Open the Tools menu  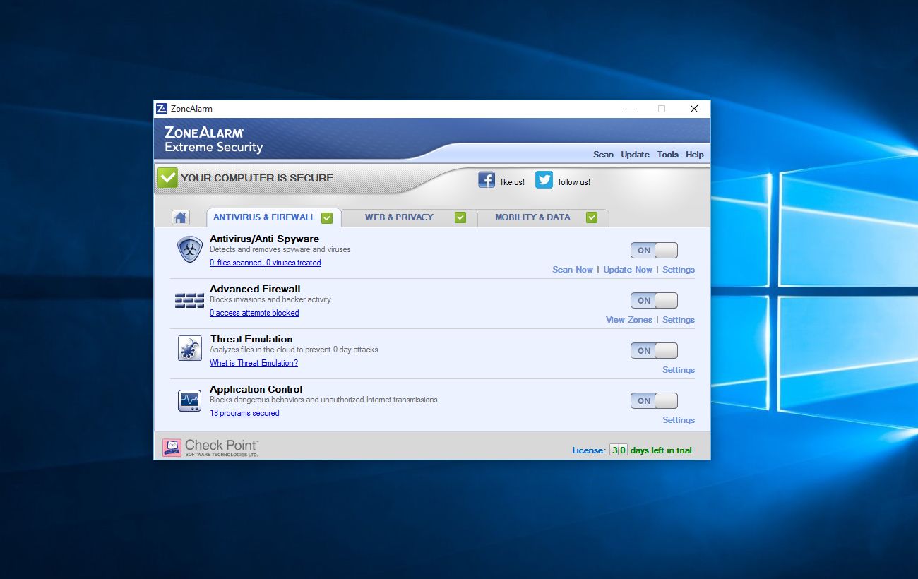(x=667, y=155)
